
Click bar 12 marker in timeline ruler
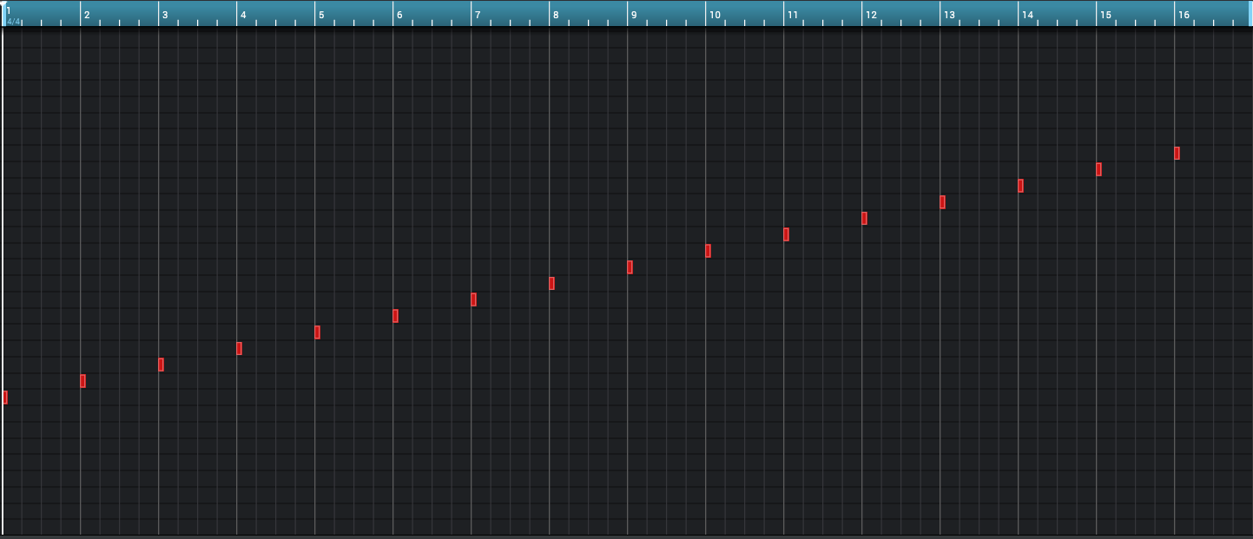[x=871, y=15]
